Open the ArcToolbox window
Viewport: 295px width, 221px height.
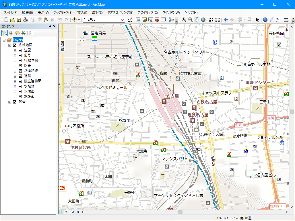157,19
